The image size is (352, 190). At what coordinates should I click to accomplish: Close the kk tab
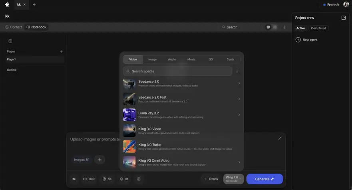[24, 4]
